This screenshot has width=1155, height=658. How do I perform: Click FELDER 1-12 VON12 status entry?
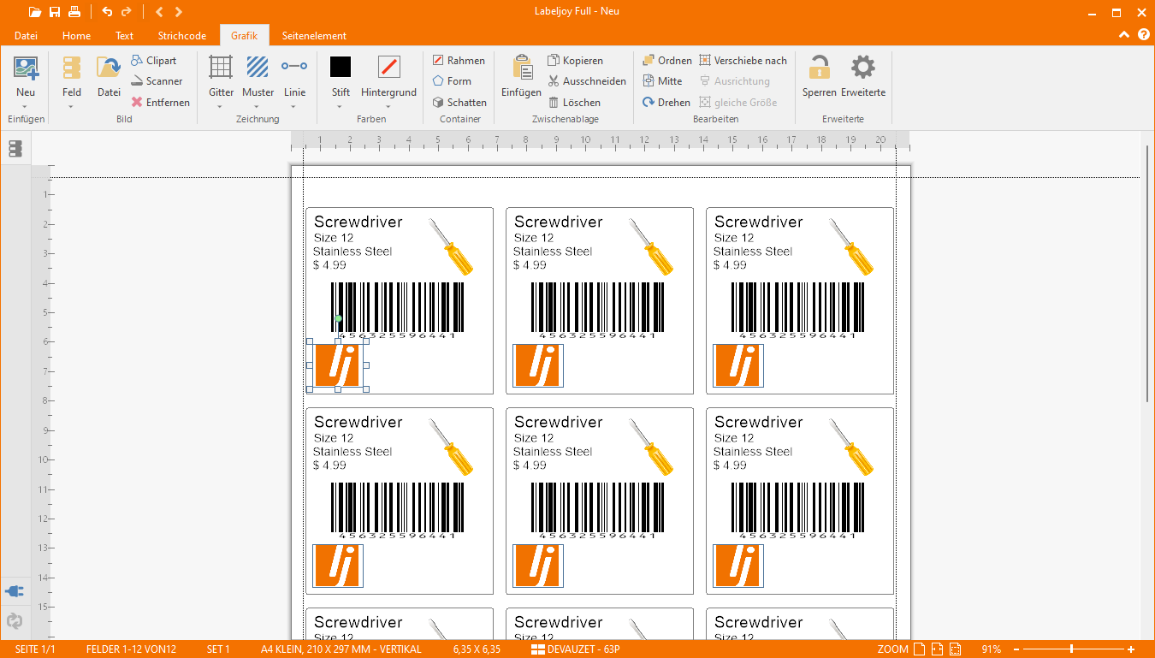(x=131, y=649)
